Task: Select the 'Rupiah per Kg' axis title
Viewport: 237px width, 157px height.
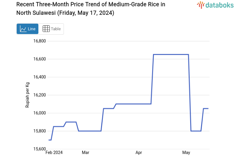Action: pyautogui.click(x=27, y=95)
